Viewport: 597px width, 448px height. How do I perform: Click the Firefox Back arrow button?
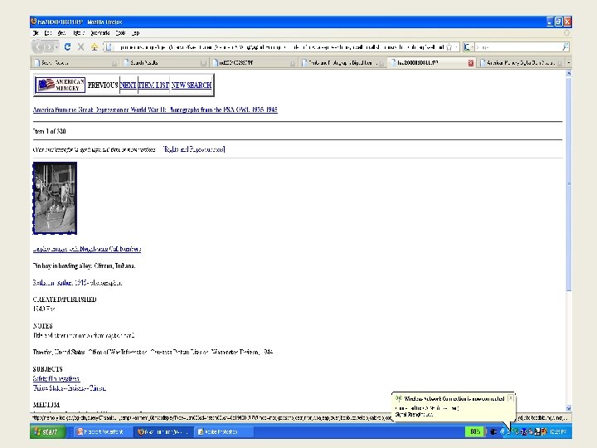pyautogui.click(x=37, y=46)
